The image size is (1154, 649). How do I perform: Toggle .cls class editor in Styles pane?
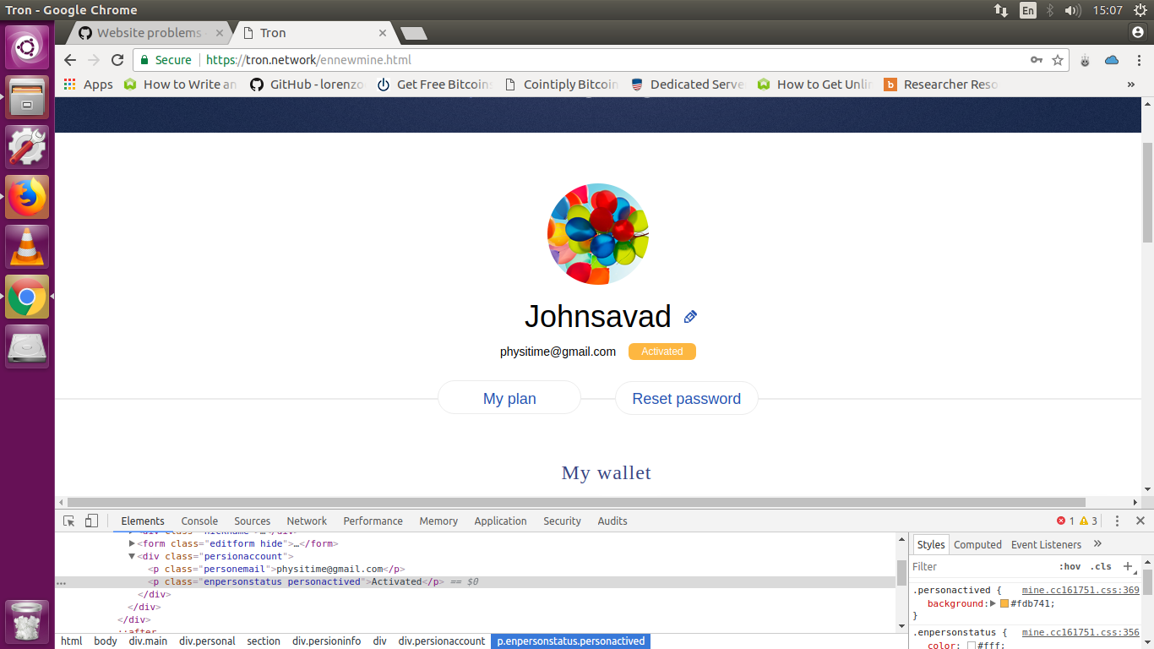[1101, 566]
